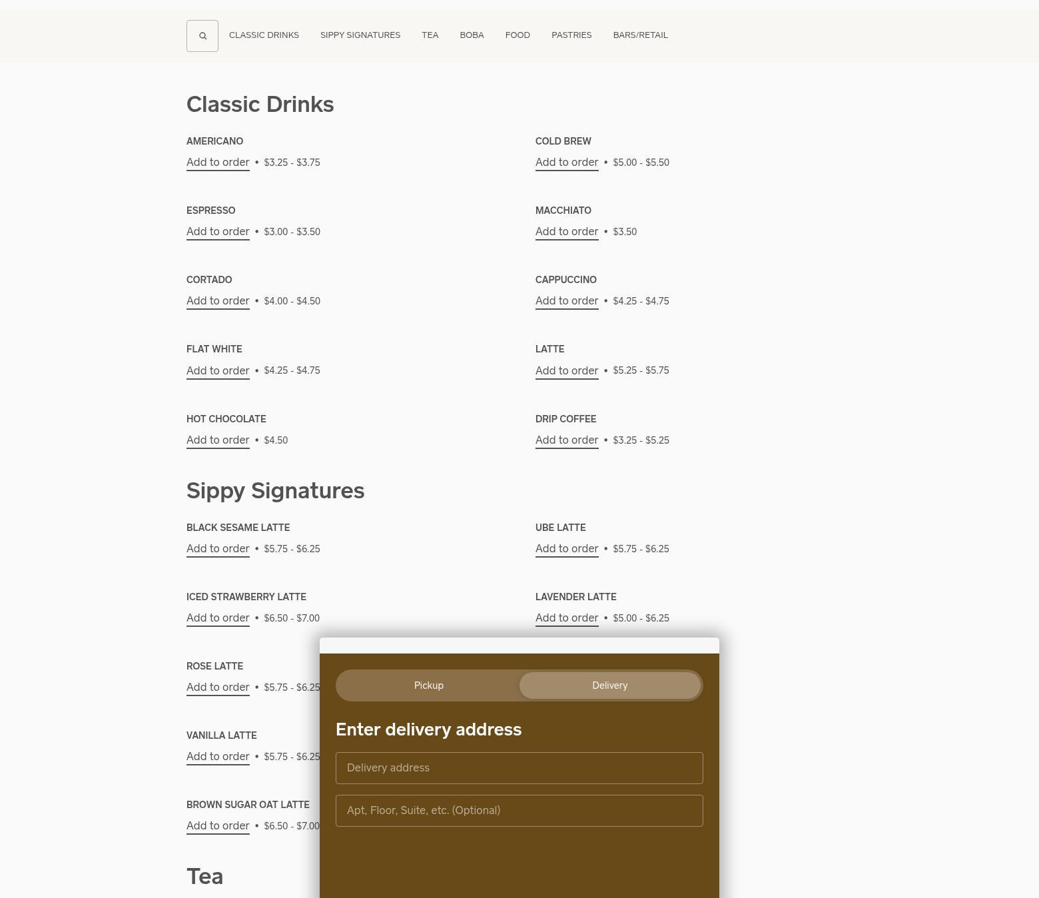1039x898 pixels.
Task: Switch to Pickup option
Action: pos(428,685)
